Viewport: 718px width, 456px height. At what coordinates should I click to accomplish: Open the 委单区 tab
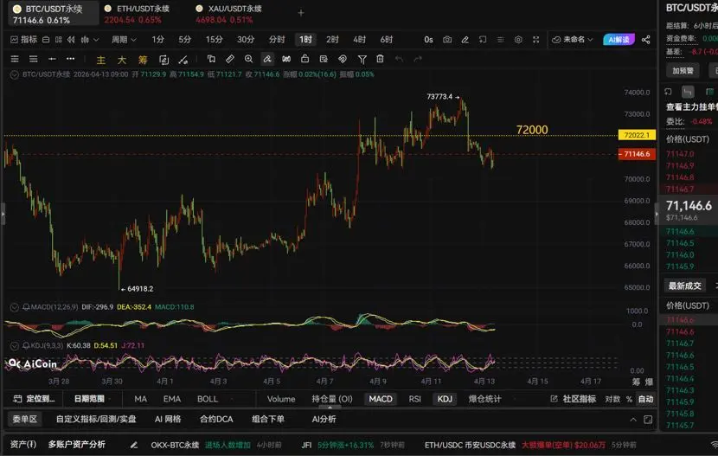coord(25,419)
